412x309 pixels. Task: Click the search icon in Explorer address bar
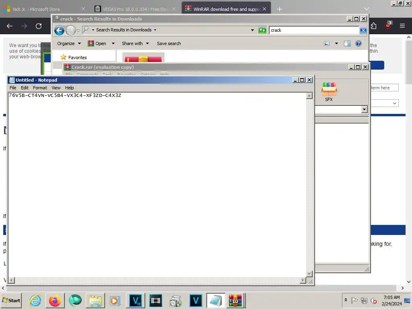(x=86, y=30)
